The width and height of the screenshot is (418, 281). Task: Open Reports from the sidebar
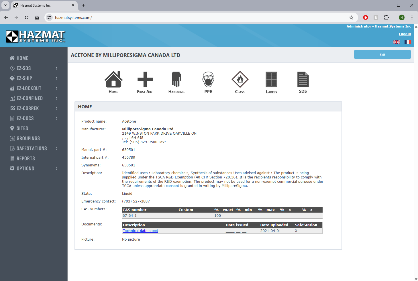(25, 158)
